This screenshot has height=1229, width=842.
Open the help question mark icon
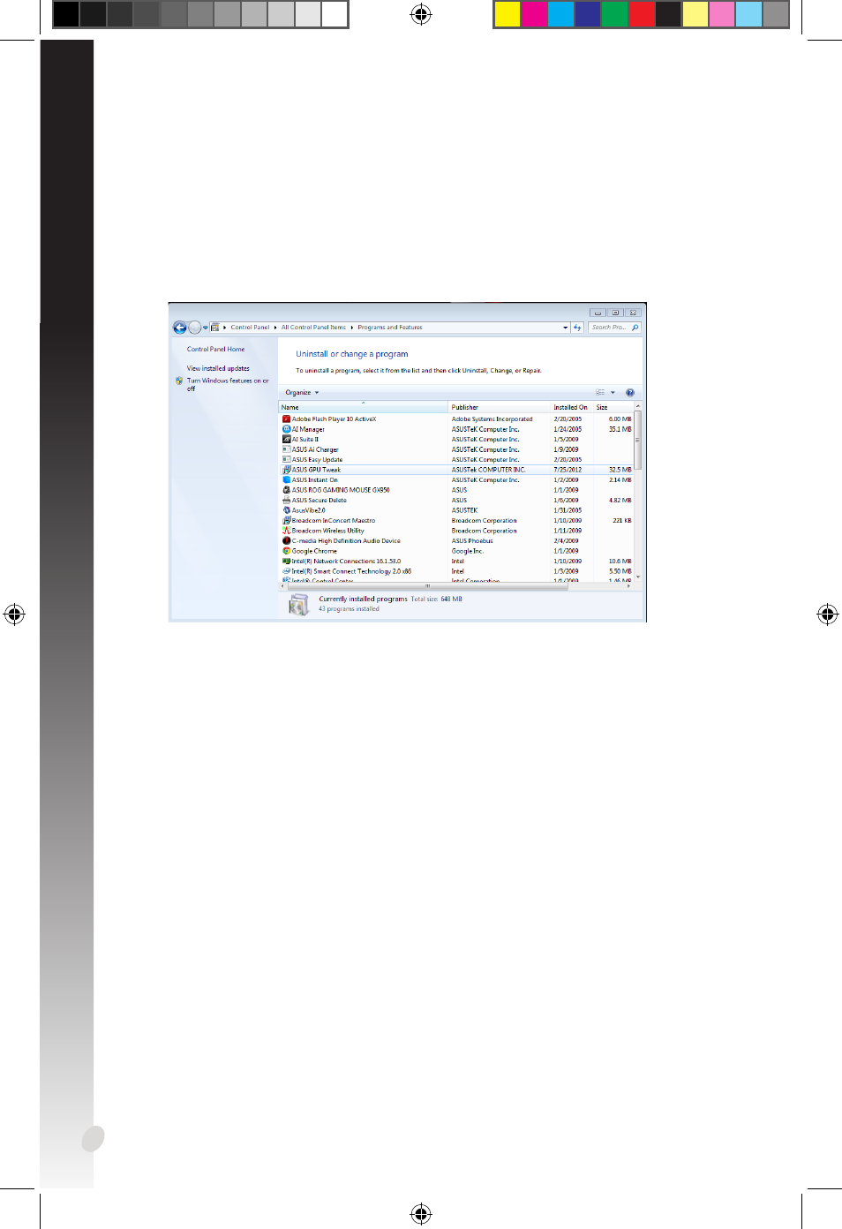(x=630, y=393)
